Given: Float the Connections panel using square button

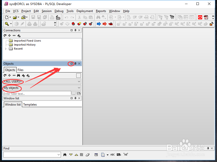Looking at the screenshot, I should pyautogui.click(x=71, y=30).
